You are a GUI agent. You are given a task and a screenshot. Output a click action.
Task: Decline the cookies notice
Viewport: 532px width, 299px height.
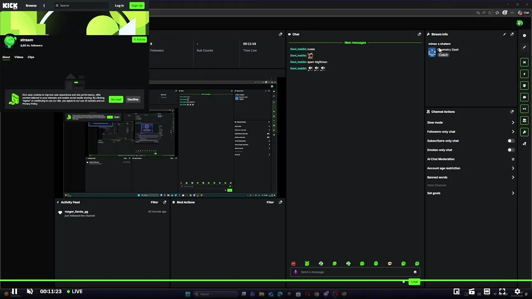point(133,99)
